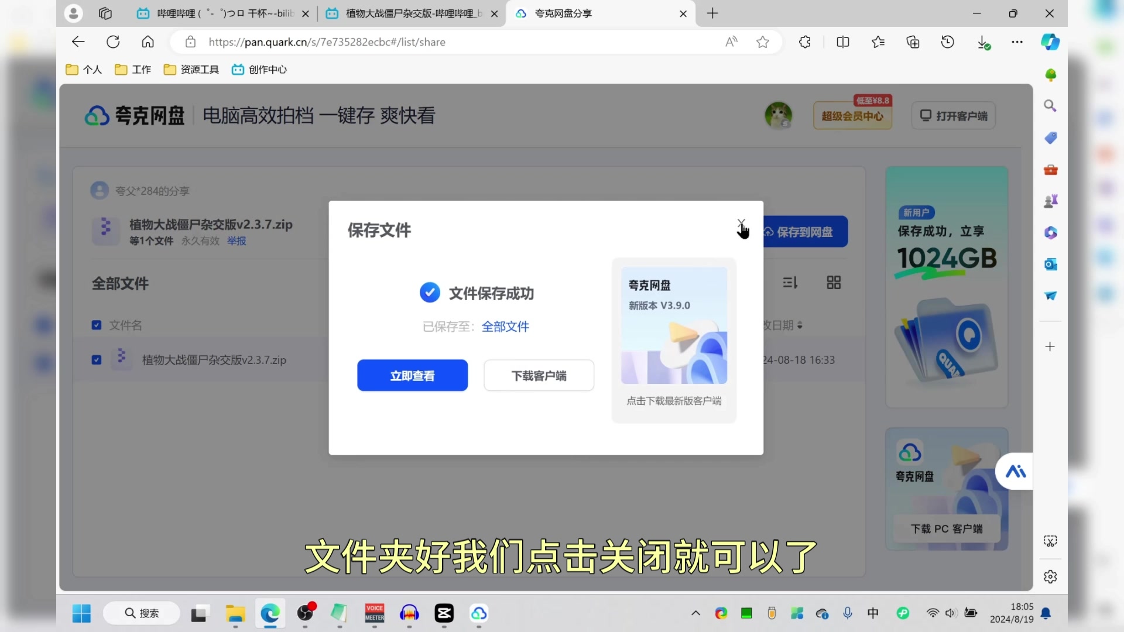The height and width of the screenshot is (632, 1124).
Task: Open the profile icon in title bar
Action: click(73, 13)
